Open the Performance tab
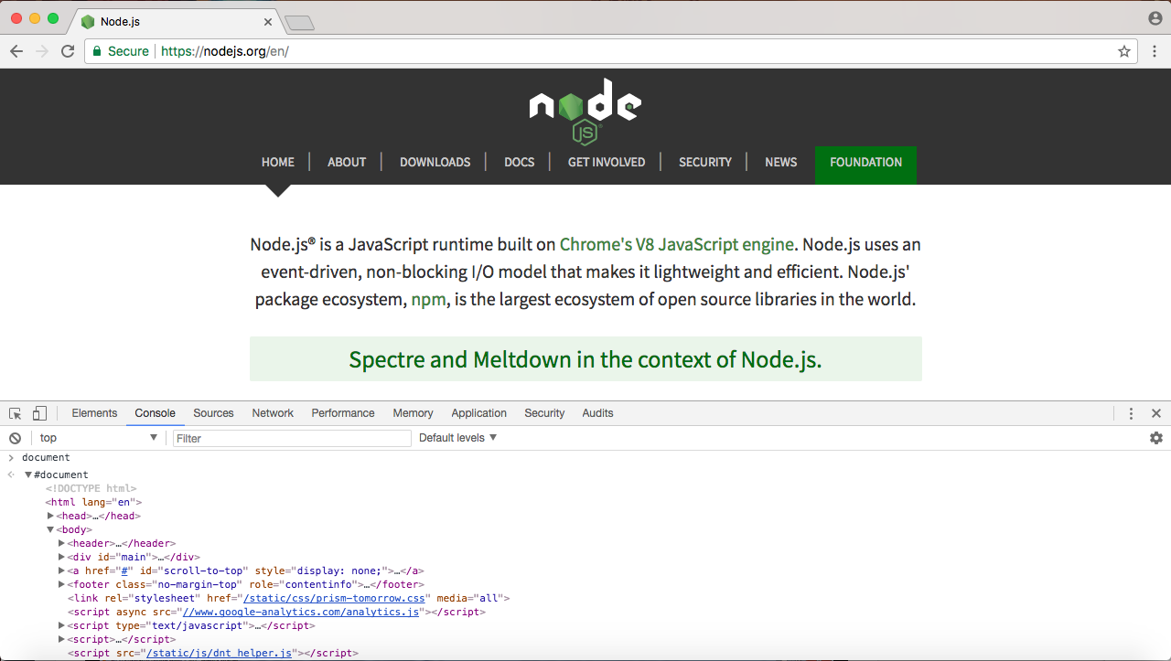 343,413
